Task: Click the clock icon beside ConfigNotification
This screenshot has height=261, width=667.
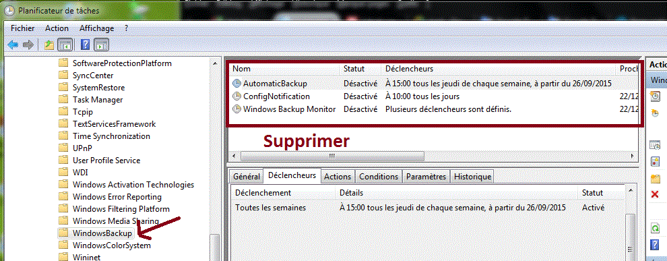Action: coord(236,96)
